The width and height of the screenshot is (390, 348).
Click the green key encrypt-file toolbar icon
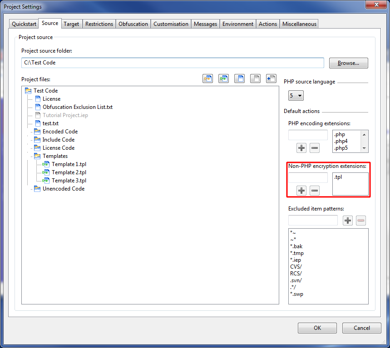point(223,78)
